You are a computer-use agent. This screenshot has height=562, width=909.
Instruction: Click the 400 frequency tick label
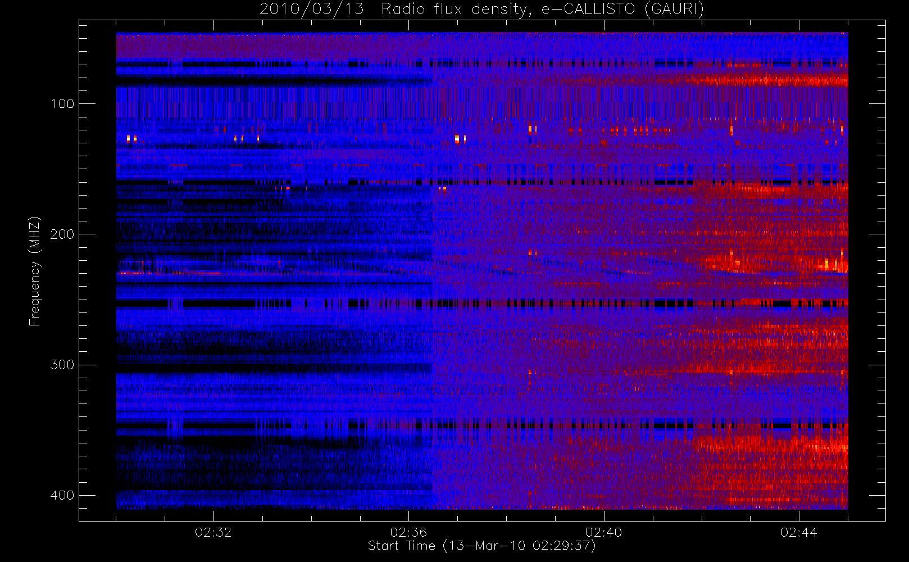(62, 495)
